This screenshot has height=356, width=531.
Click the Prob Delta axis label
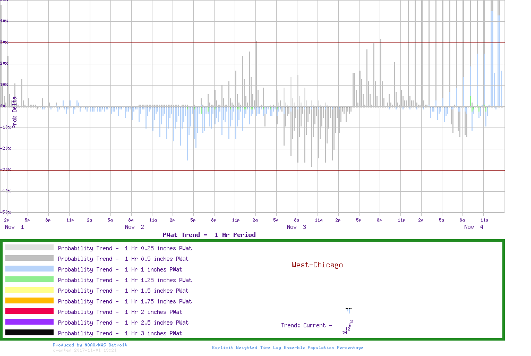click(x=15, y=111)
